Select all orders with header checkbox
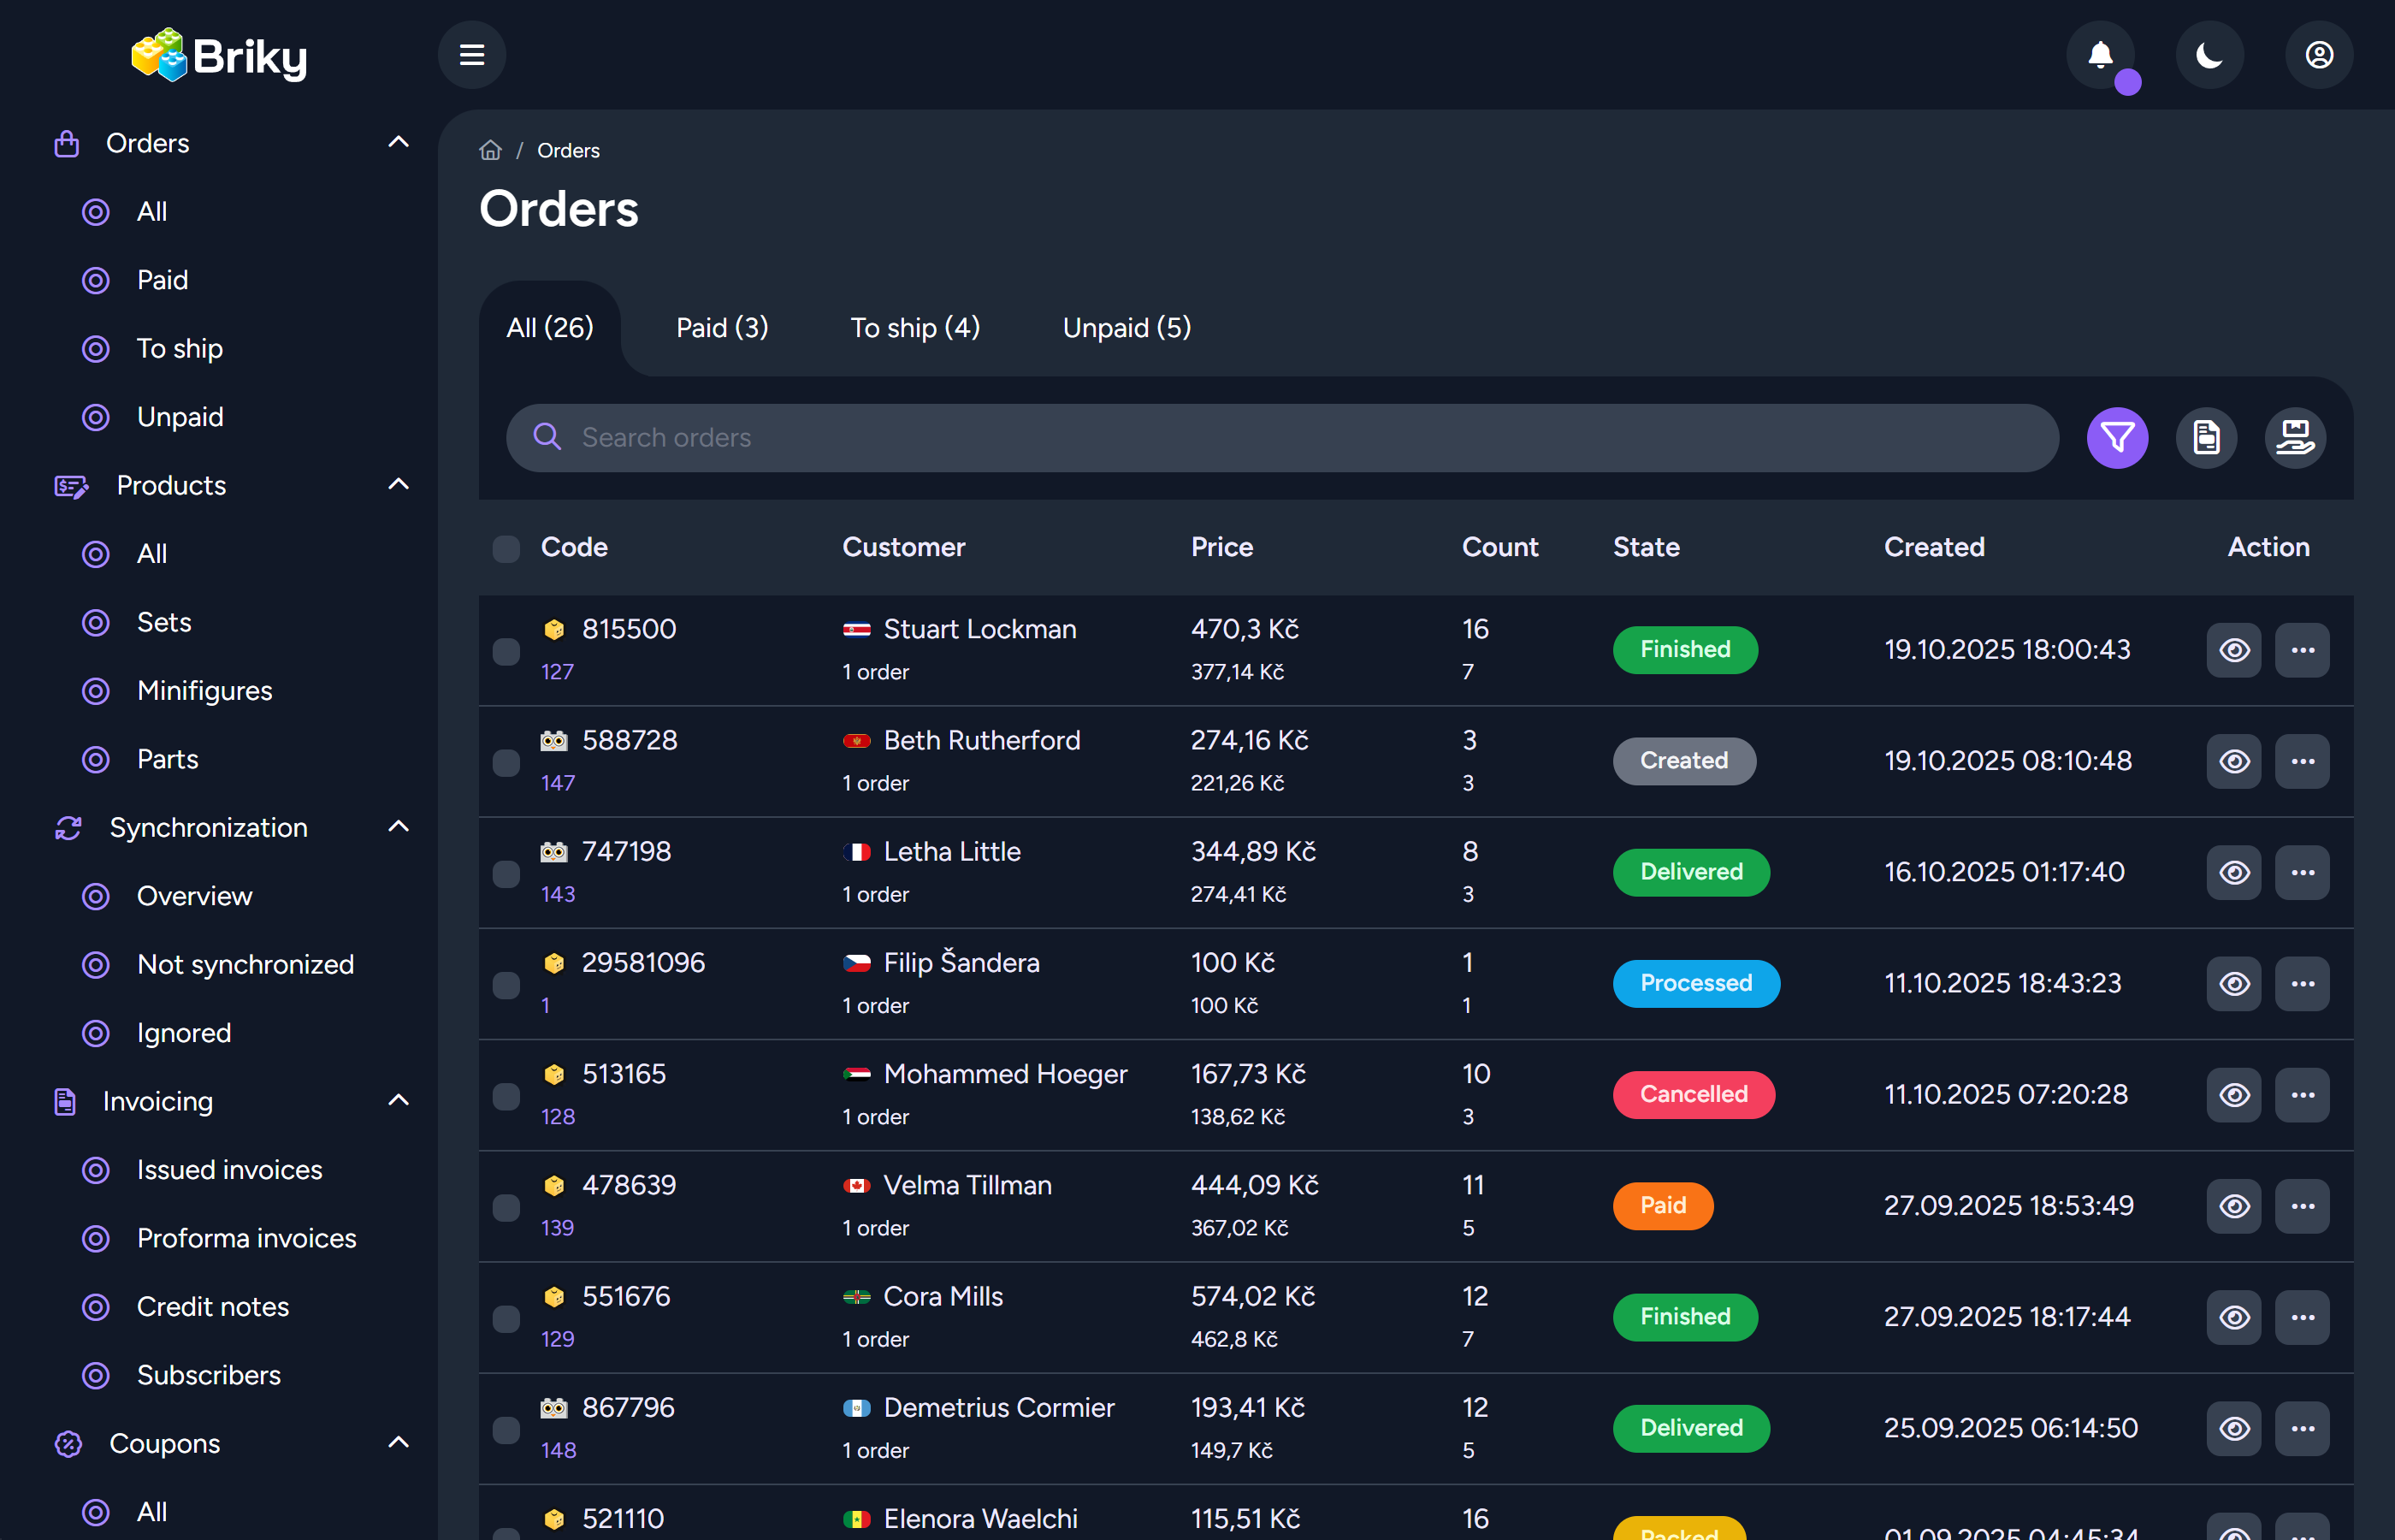This screenshot has height=1540, width=2395. pyautogui.click(x=506, y=548)
